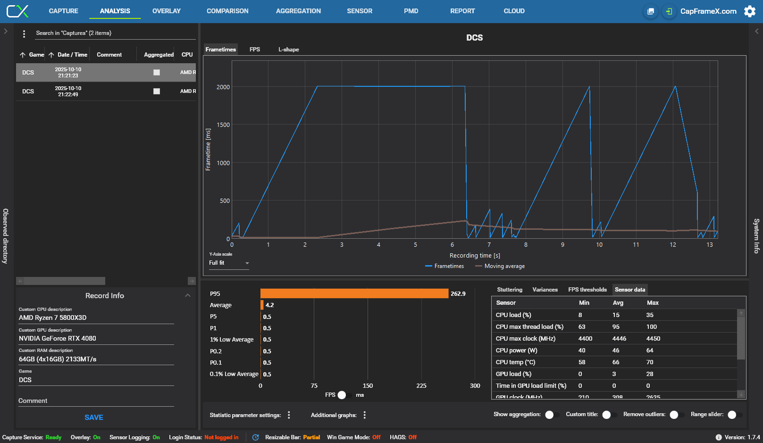
Task: Edit the Game name field
Action: pyautogui.click(x=96, y=380)
